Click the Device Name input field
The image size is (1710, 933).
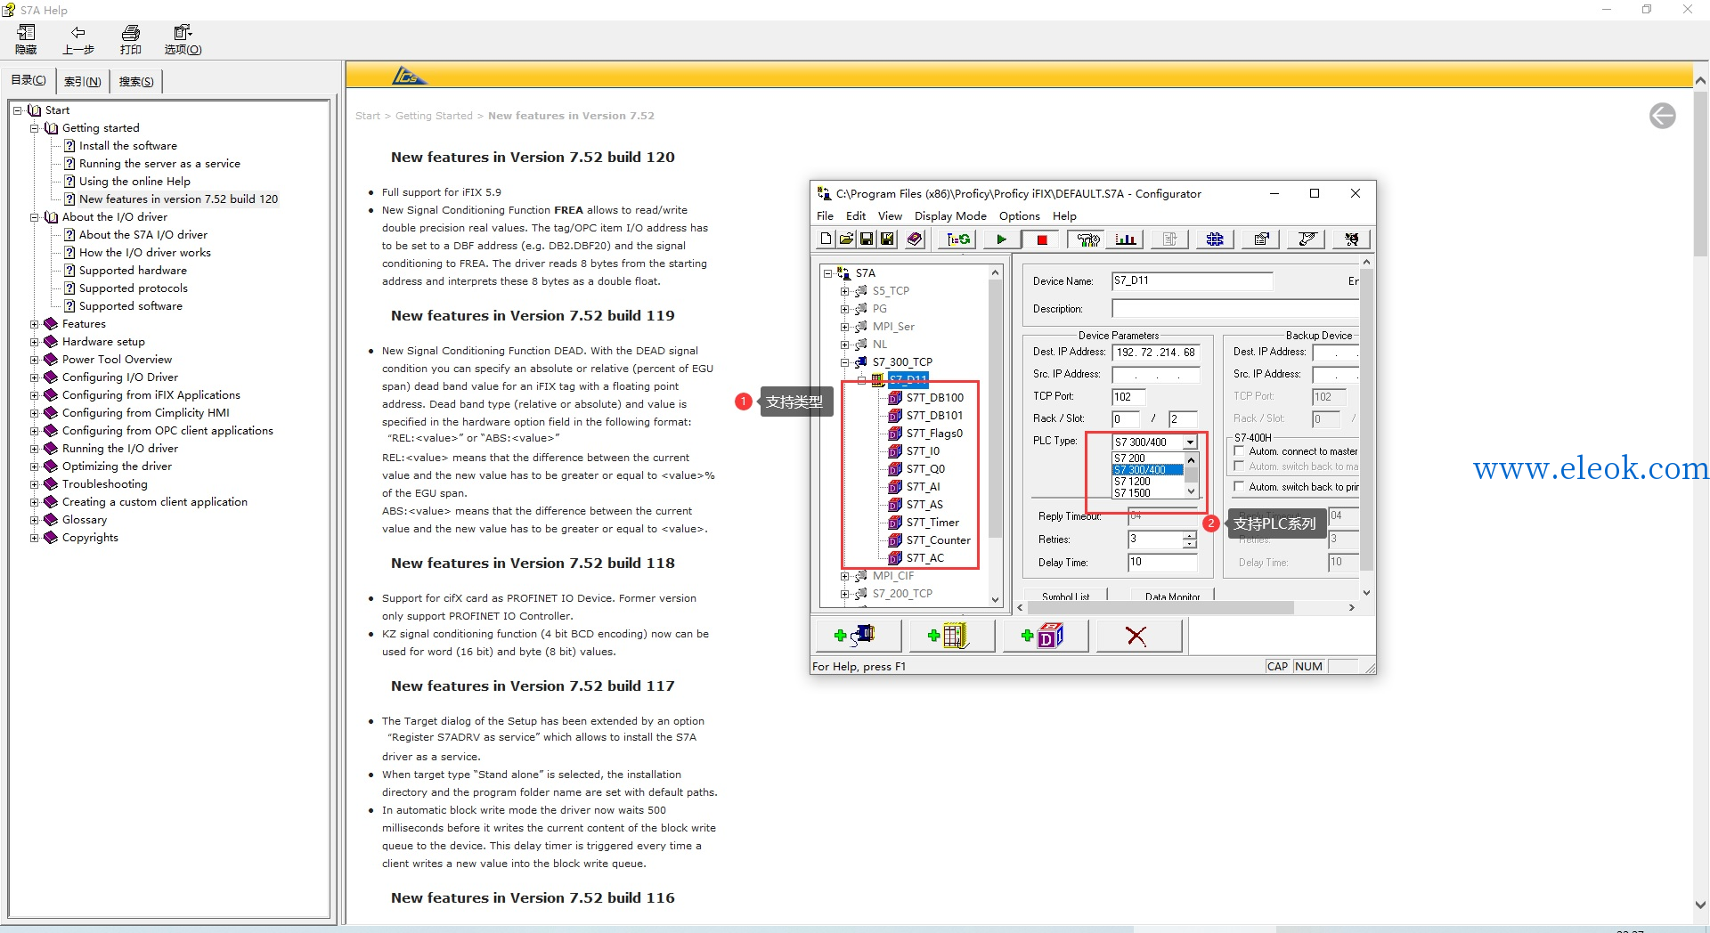1192,281
